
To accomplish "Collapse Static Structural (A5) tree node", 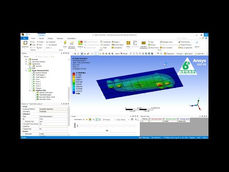I will [x=26, y=70].
